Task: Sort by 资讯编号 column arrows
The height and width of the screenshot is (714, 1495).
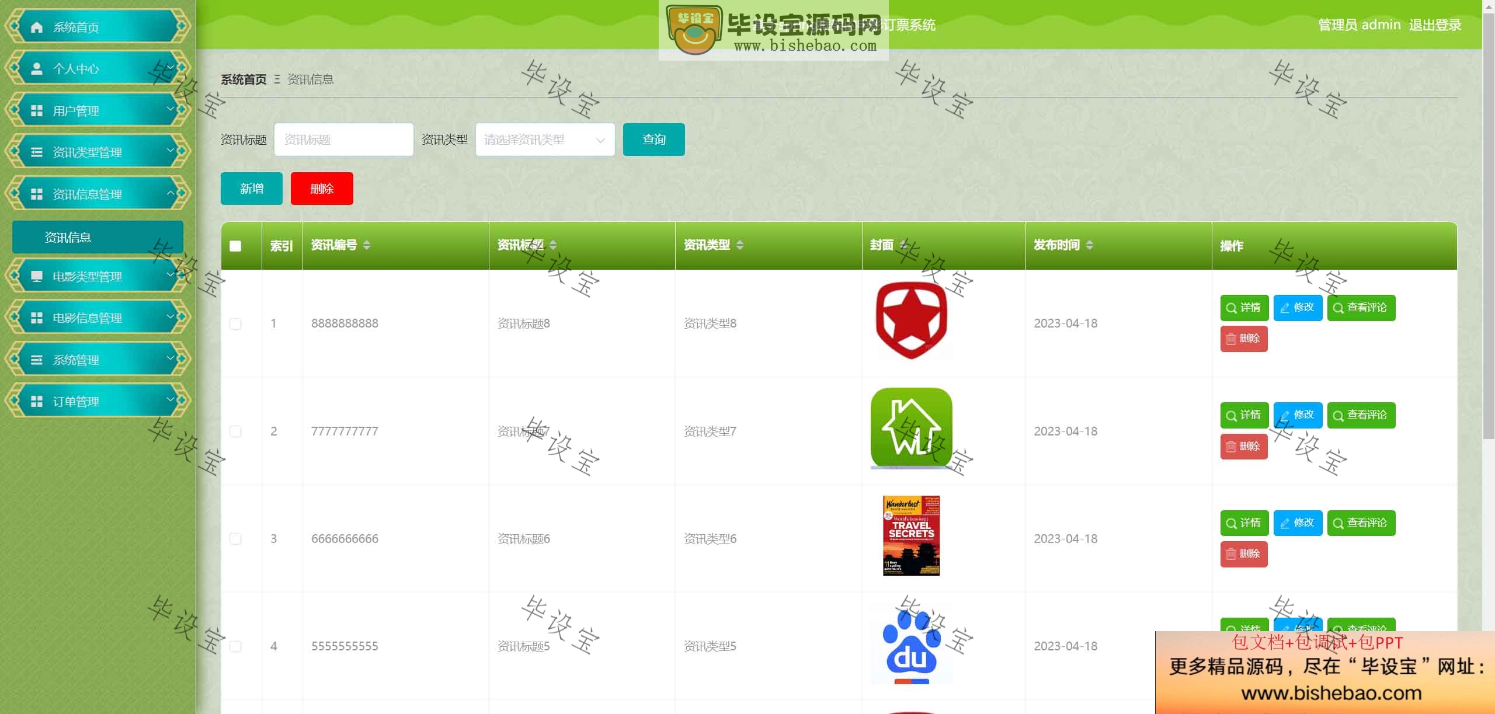Action: (x=367, y=245)
